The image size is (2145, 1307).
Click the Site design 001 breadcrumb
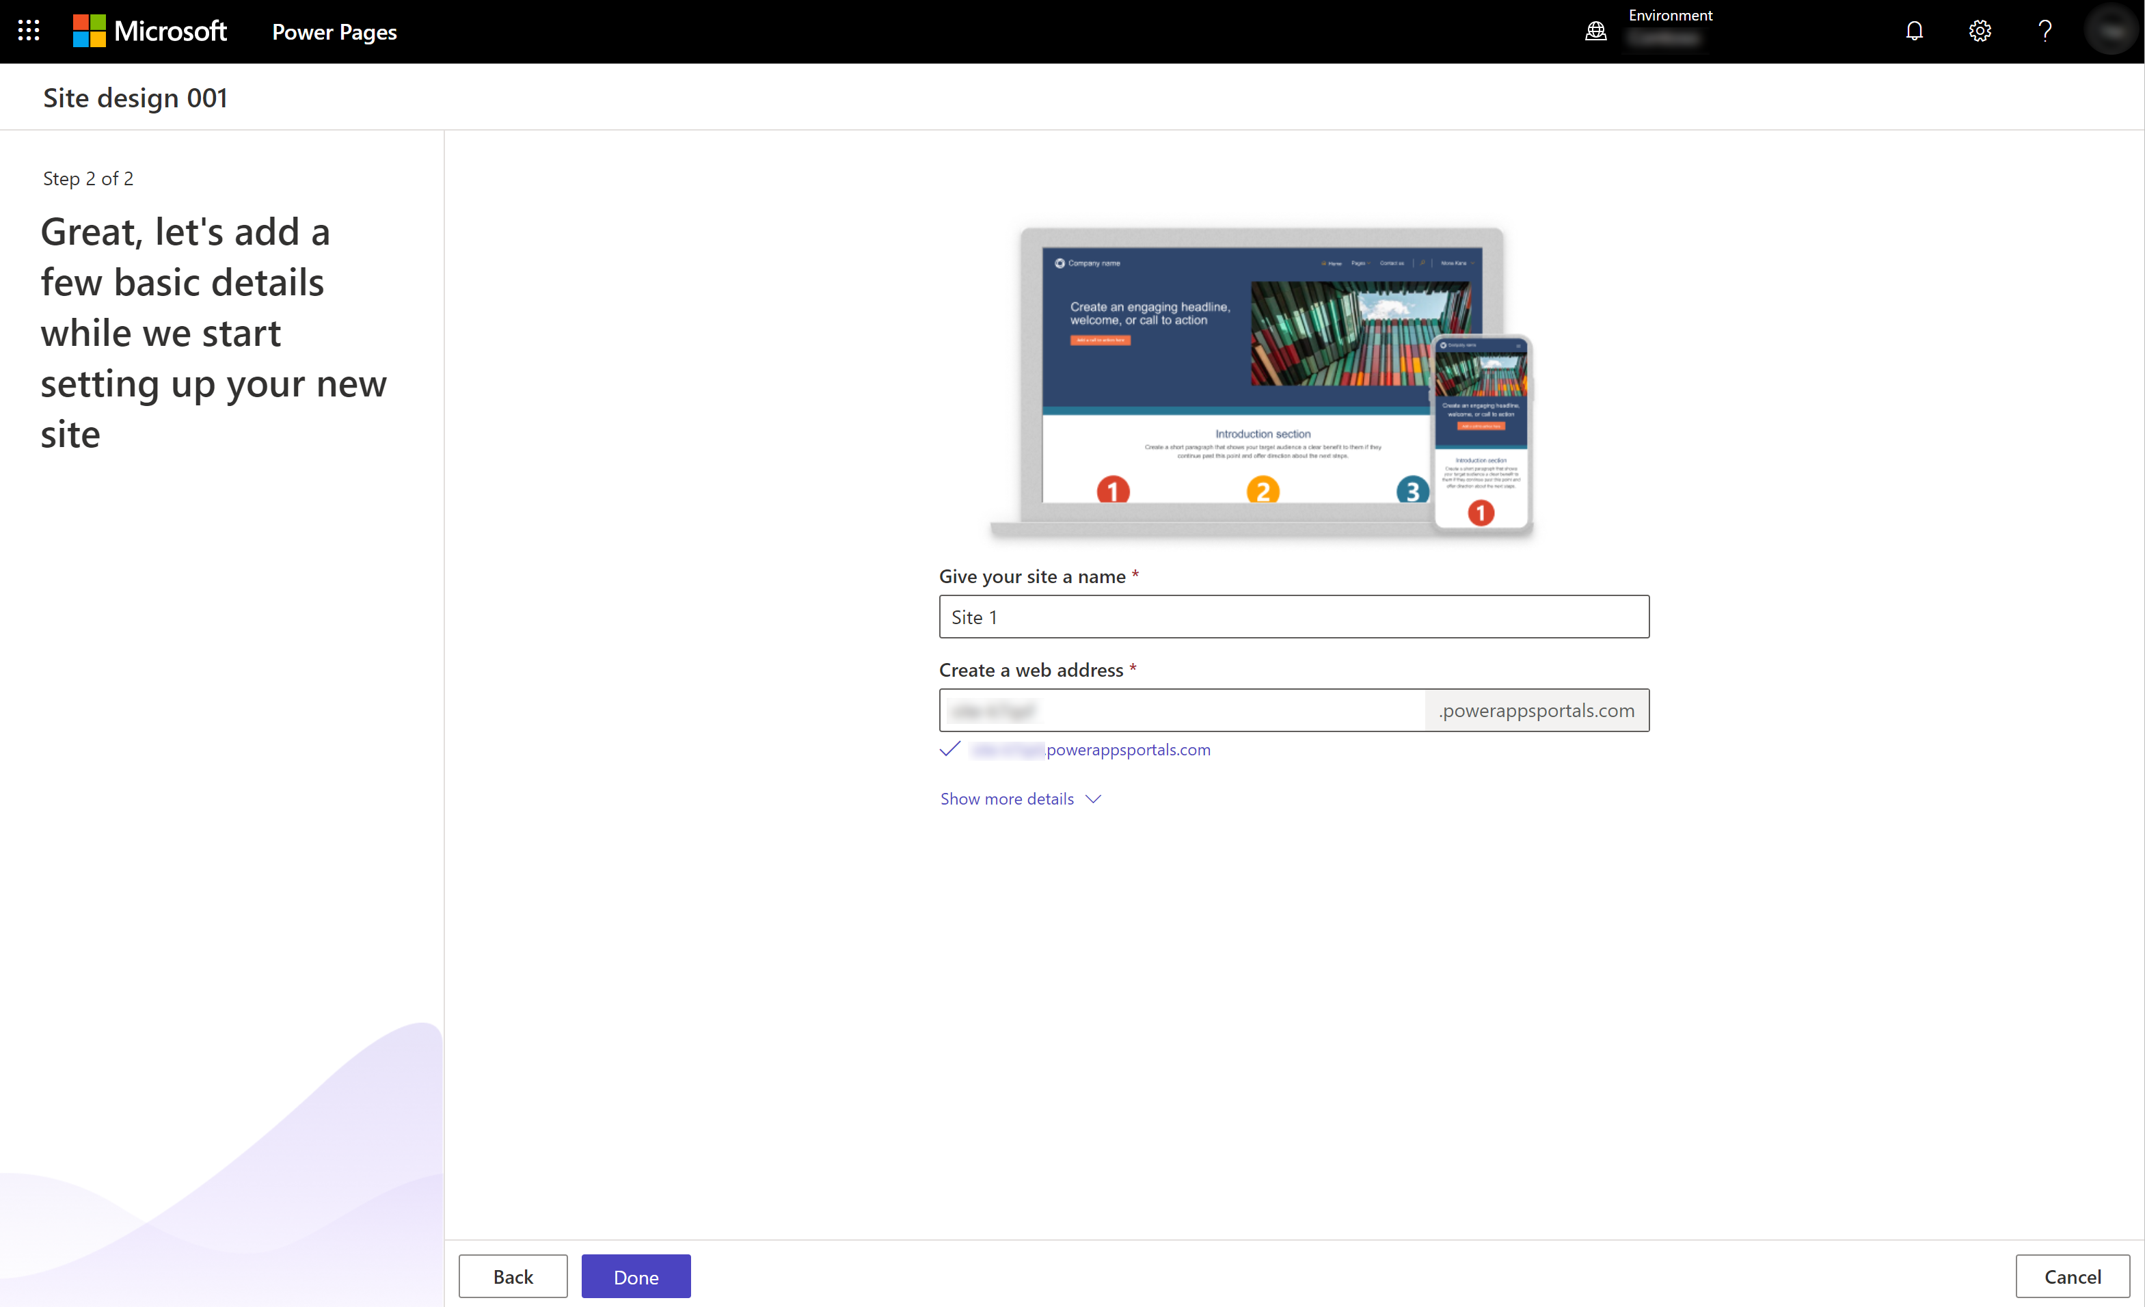coord(135,96)
